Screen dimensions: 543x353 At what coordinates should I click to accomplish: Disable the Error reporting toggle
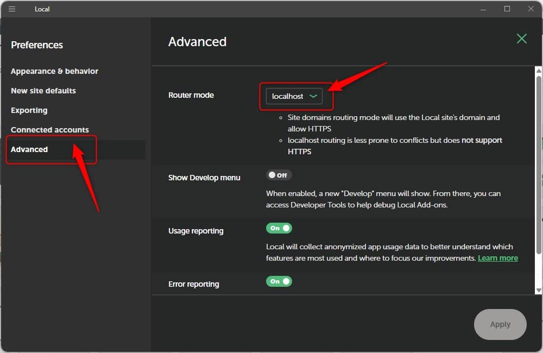279,281
